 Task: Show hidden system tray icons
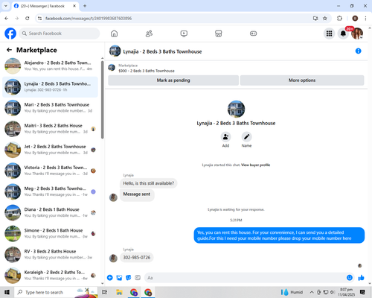pyautogui.click(x=312, y=292)
